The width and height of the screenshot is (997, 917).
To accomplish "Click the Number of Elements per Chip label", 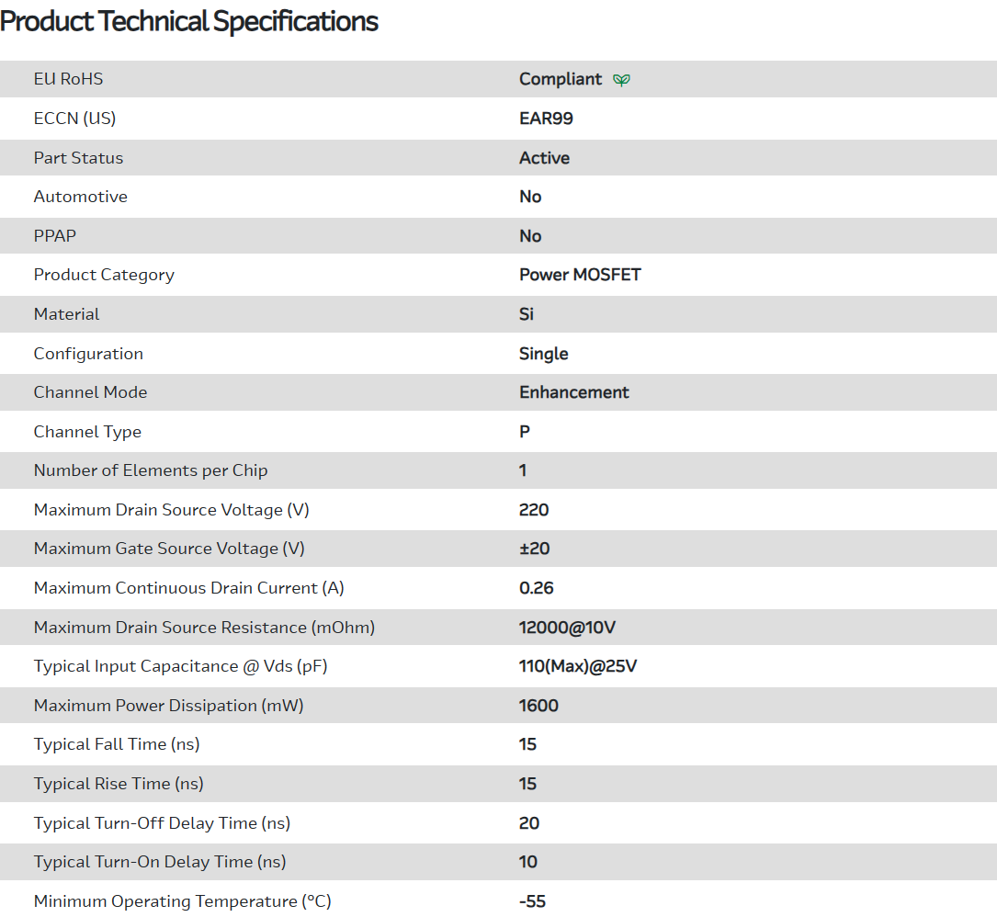I will pos(151,470).
